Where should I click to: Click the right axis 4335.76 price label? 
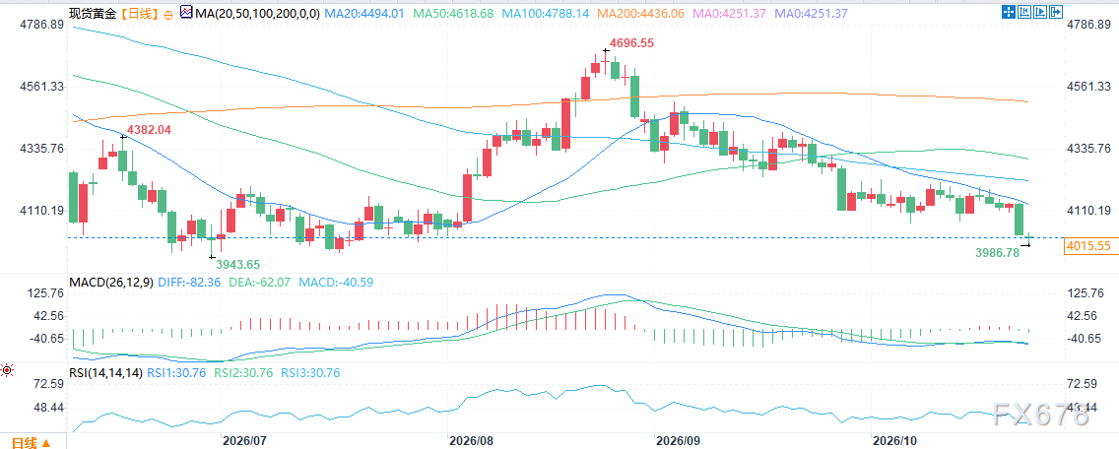point(1089,149)
